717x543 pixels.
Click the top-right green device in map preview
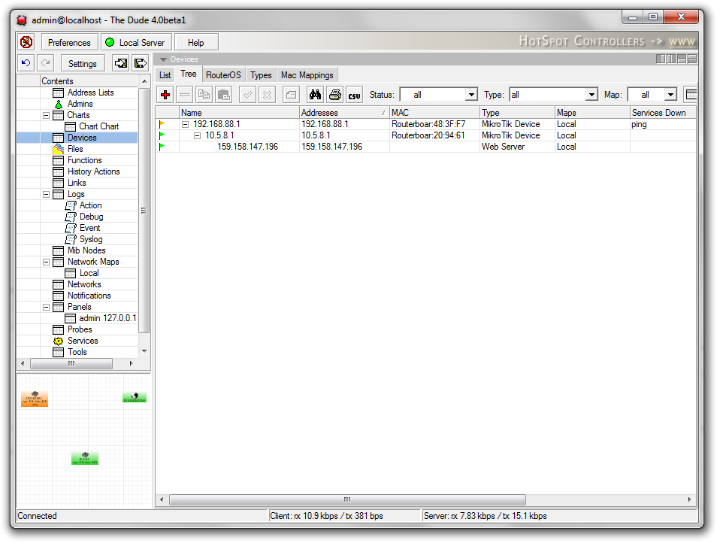(x=135, y=397)
